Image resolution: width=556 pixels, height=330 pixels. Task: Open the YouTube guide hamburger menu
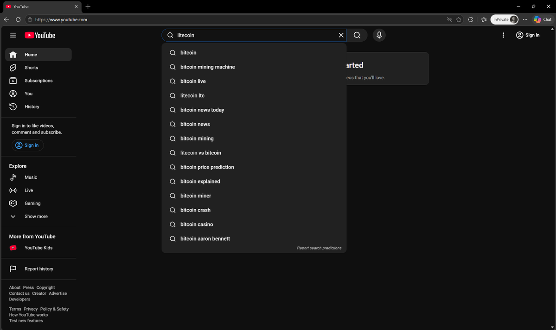point(13,35)
